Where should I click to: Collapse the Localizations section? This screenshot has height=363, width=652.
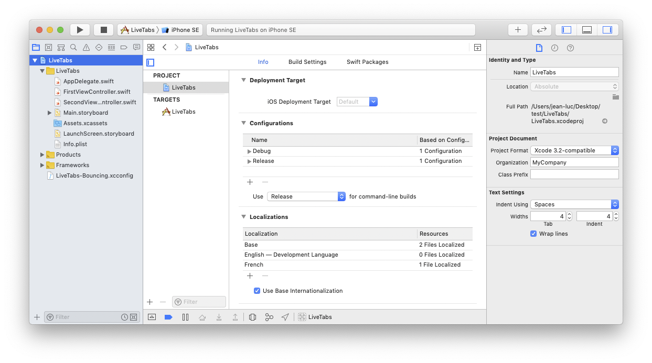pos(243,217)
